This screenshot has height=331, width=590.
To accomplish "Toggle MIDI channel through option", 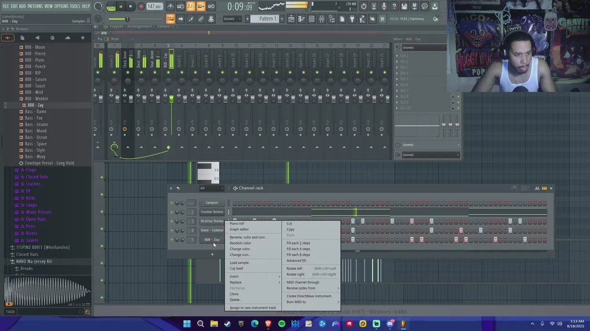I will click(x=303, y=282).
